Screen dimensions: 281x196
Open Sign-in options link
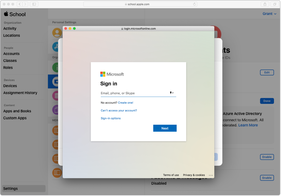pyautogui.click(x=111, y=118)
